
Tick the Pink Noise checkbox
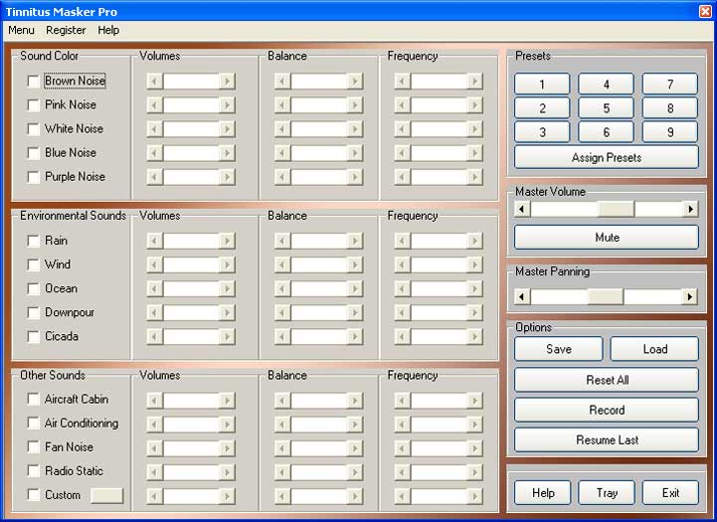(34, 105)
